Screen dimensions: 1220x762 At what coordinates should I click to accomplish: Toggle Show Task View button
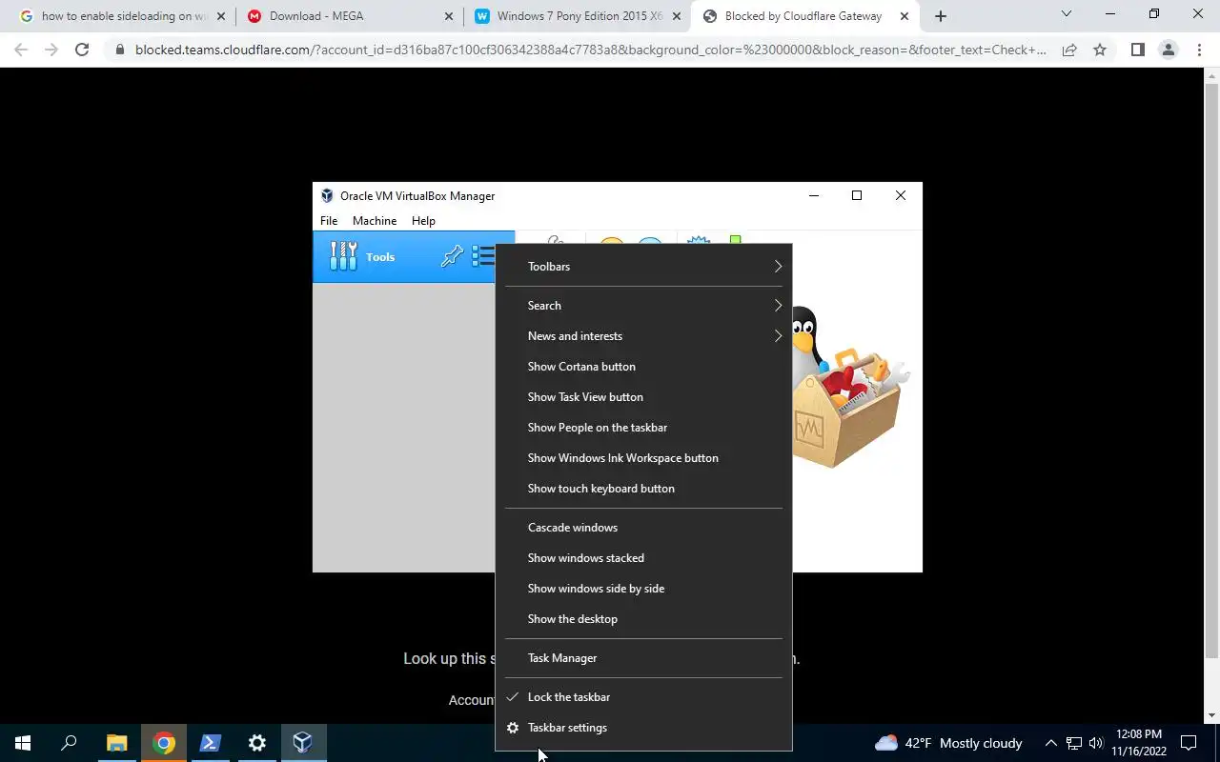pos(643,397)
